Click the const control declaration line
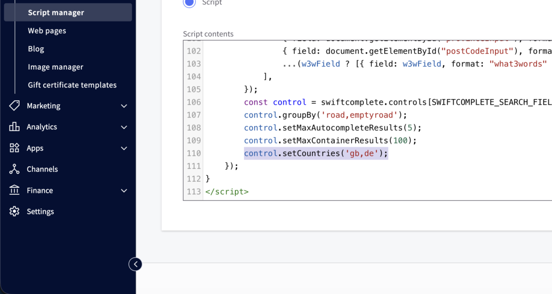Screen dimensions: 552x294 (x=398, y=102)
